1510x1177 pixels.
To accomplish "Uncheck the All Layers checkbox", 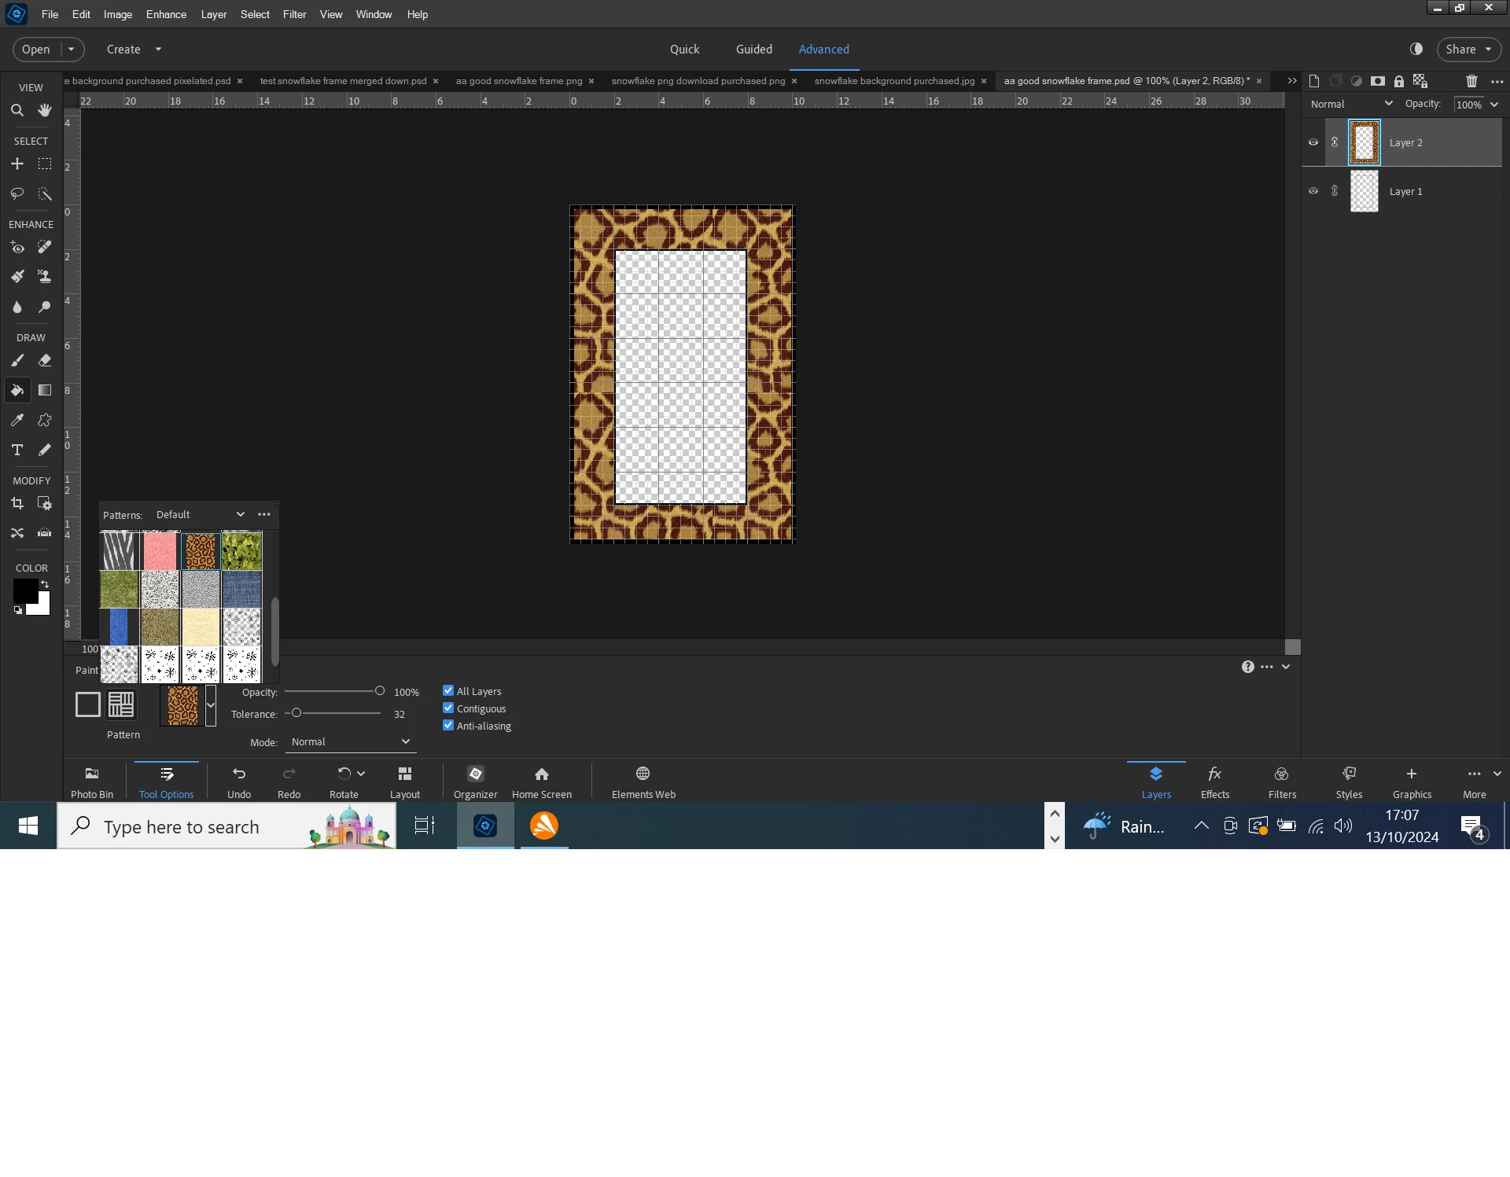I will click(x=448, y=691).
